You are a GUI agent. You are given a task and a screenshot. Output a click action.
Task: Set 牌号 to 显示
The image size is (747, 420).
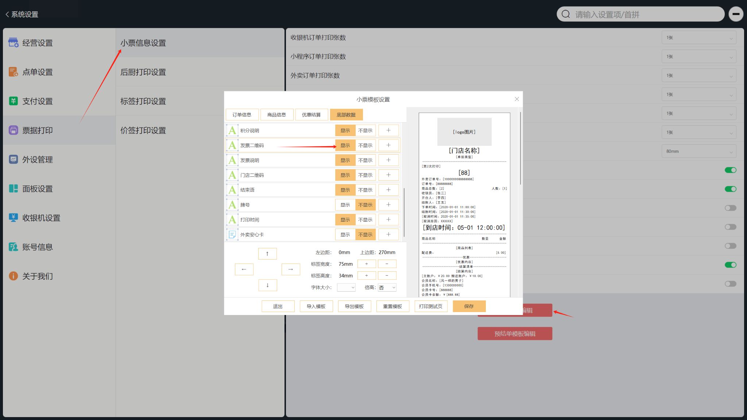345,205
